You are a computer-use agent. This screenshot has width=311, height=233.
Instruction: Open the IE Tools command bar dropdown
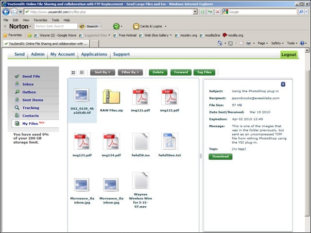click(x=292, y=43)
